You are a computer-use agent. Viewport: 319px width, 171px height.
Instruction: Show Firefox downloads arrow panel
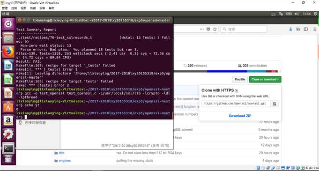[x=291, y=29]
